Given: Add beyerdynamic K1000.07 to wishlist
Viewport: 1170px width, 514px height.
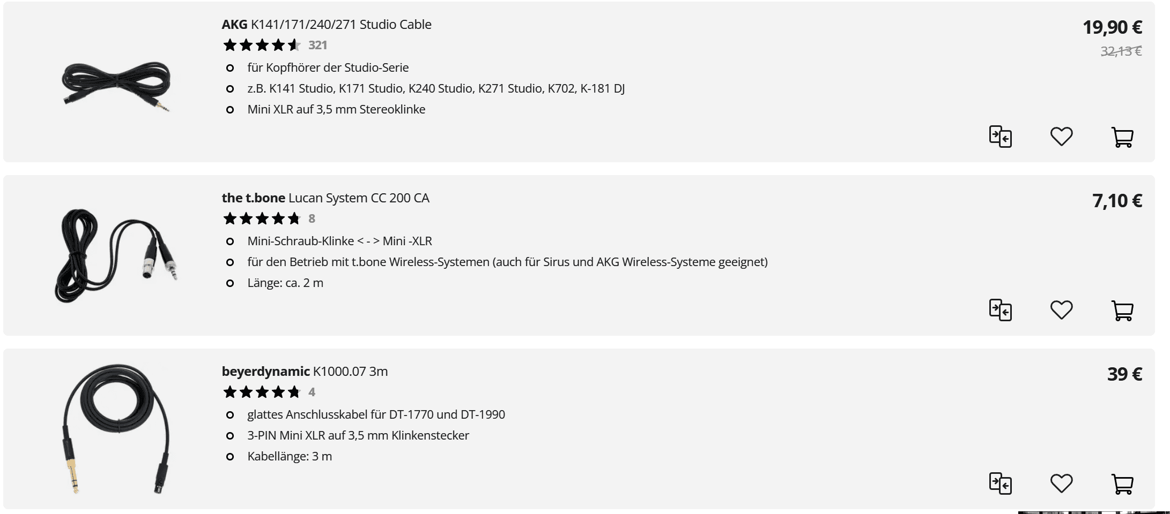Looking at the screenshot, I should pyautogui.click(x=1061, y=483).
